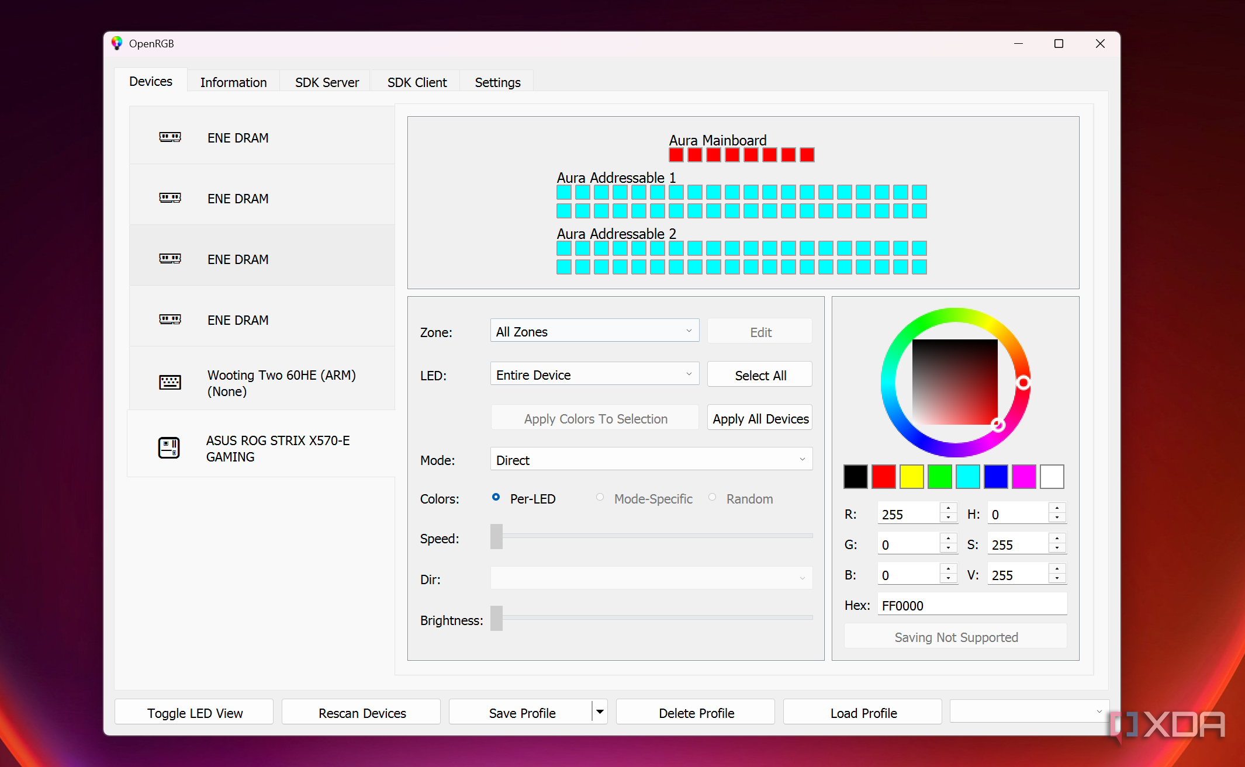The width and height of the screenshot is (1245, 767).
Task: Pick the yellow color swatch
Action: coord(911,477)
